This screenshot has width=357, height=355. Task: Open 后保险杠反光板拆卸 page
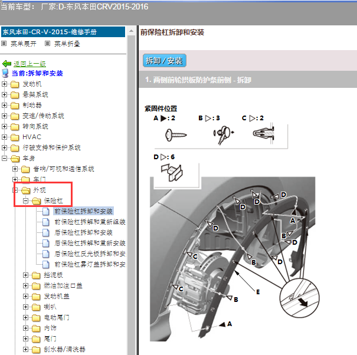point(90,254)
